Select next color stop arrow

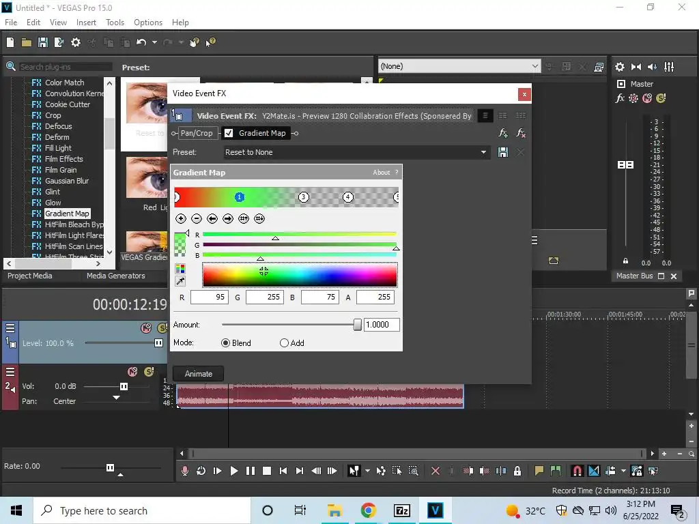click(x=228, y=218)
